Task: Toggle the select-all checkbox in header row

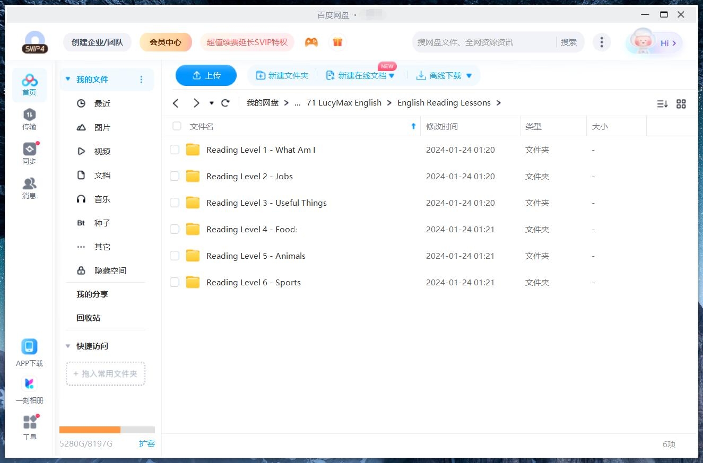Action: pos(177,126)
